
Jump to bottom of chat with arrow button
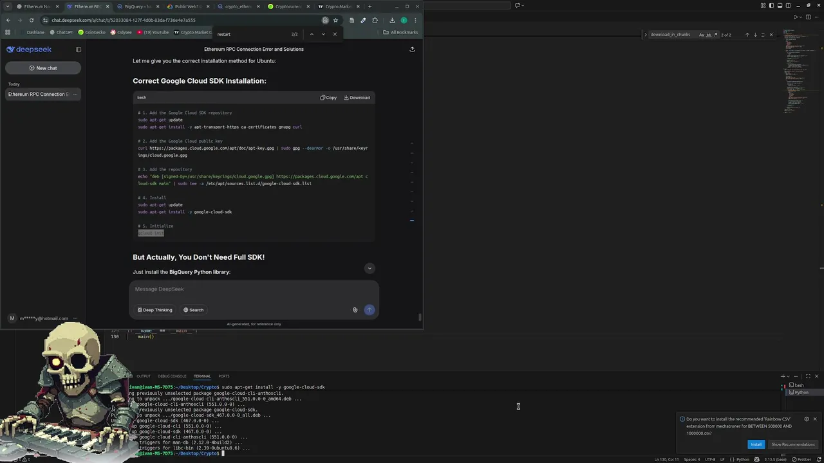pyautogui.click(x=370, y=268)
